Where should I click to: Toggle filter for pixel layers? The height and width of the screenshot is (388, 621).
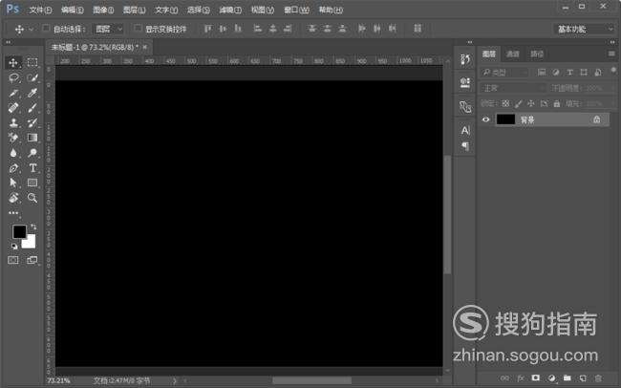point(542,72)
